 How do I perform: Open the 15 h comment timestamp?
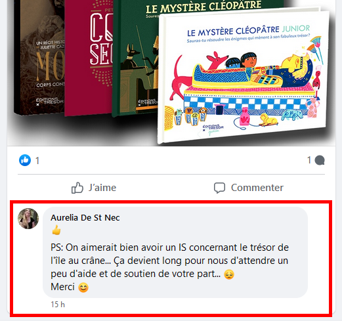[x=58, y=305]
